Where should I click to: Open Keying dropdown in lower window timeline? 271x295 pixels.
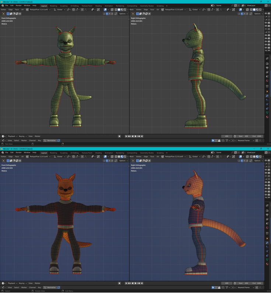click(x=22, y=283)
